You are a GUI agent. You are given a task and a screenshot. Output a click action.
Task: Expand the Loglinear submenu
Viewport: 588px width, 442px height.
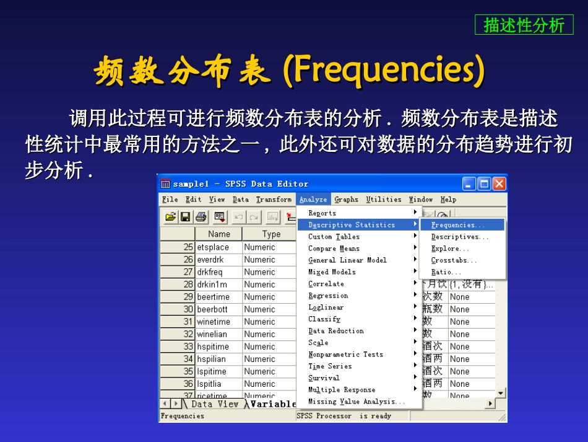[360, 307]
